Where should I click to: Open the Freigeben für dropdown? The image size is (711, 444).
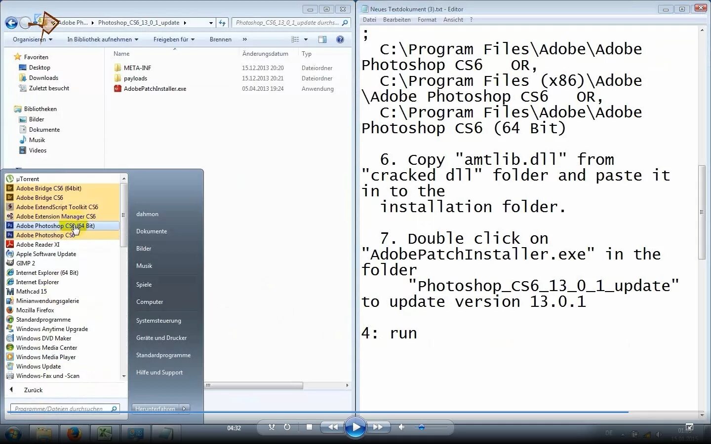(x=174, y=39)
